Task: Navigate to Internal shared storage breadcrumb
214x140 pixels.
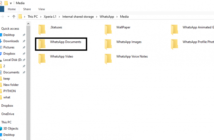Action: point(78,17)
